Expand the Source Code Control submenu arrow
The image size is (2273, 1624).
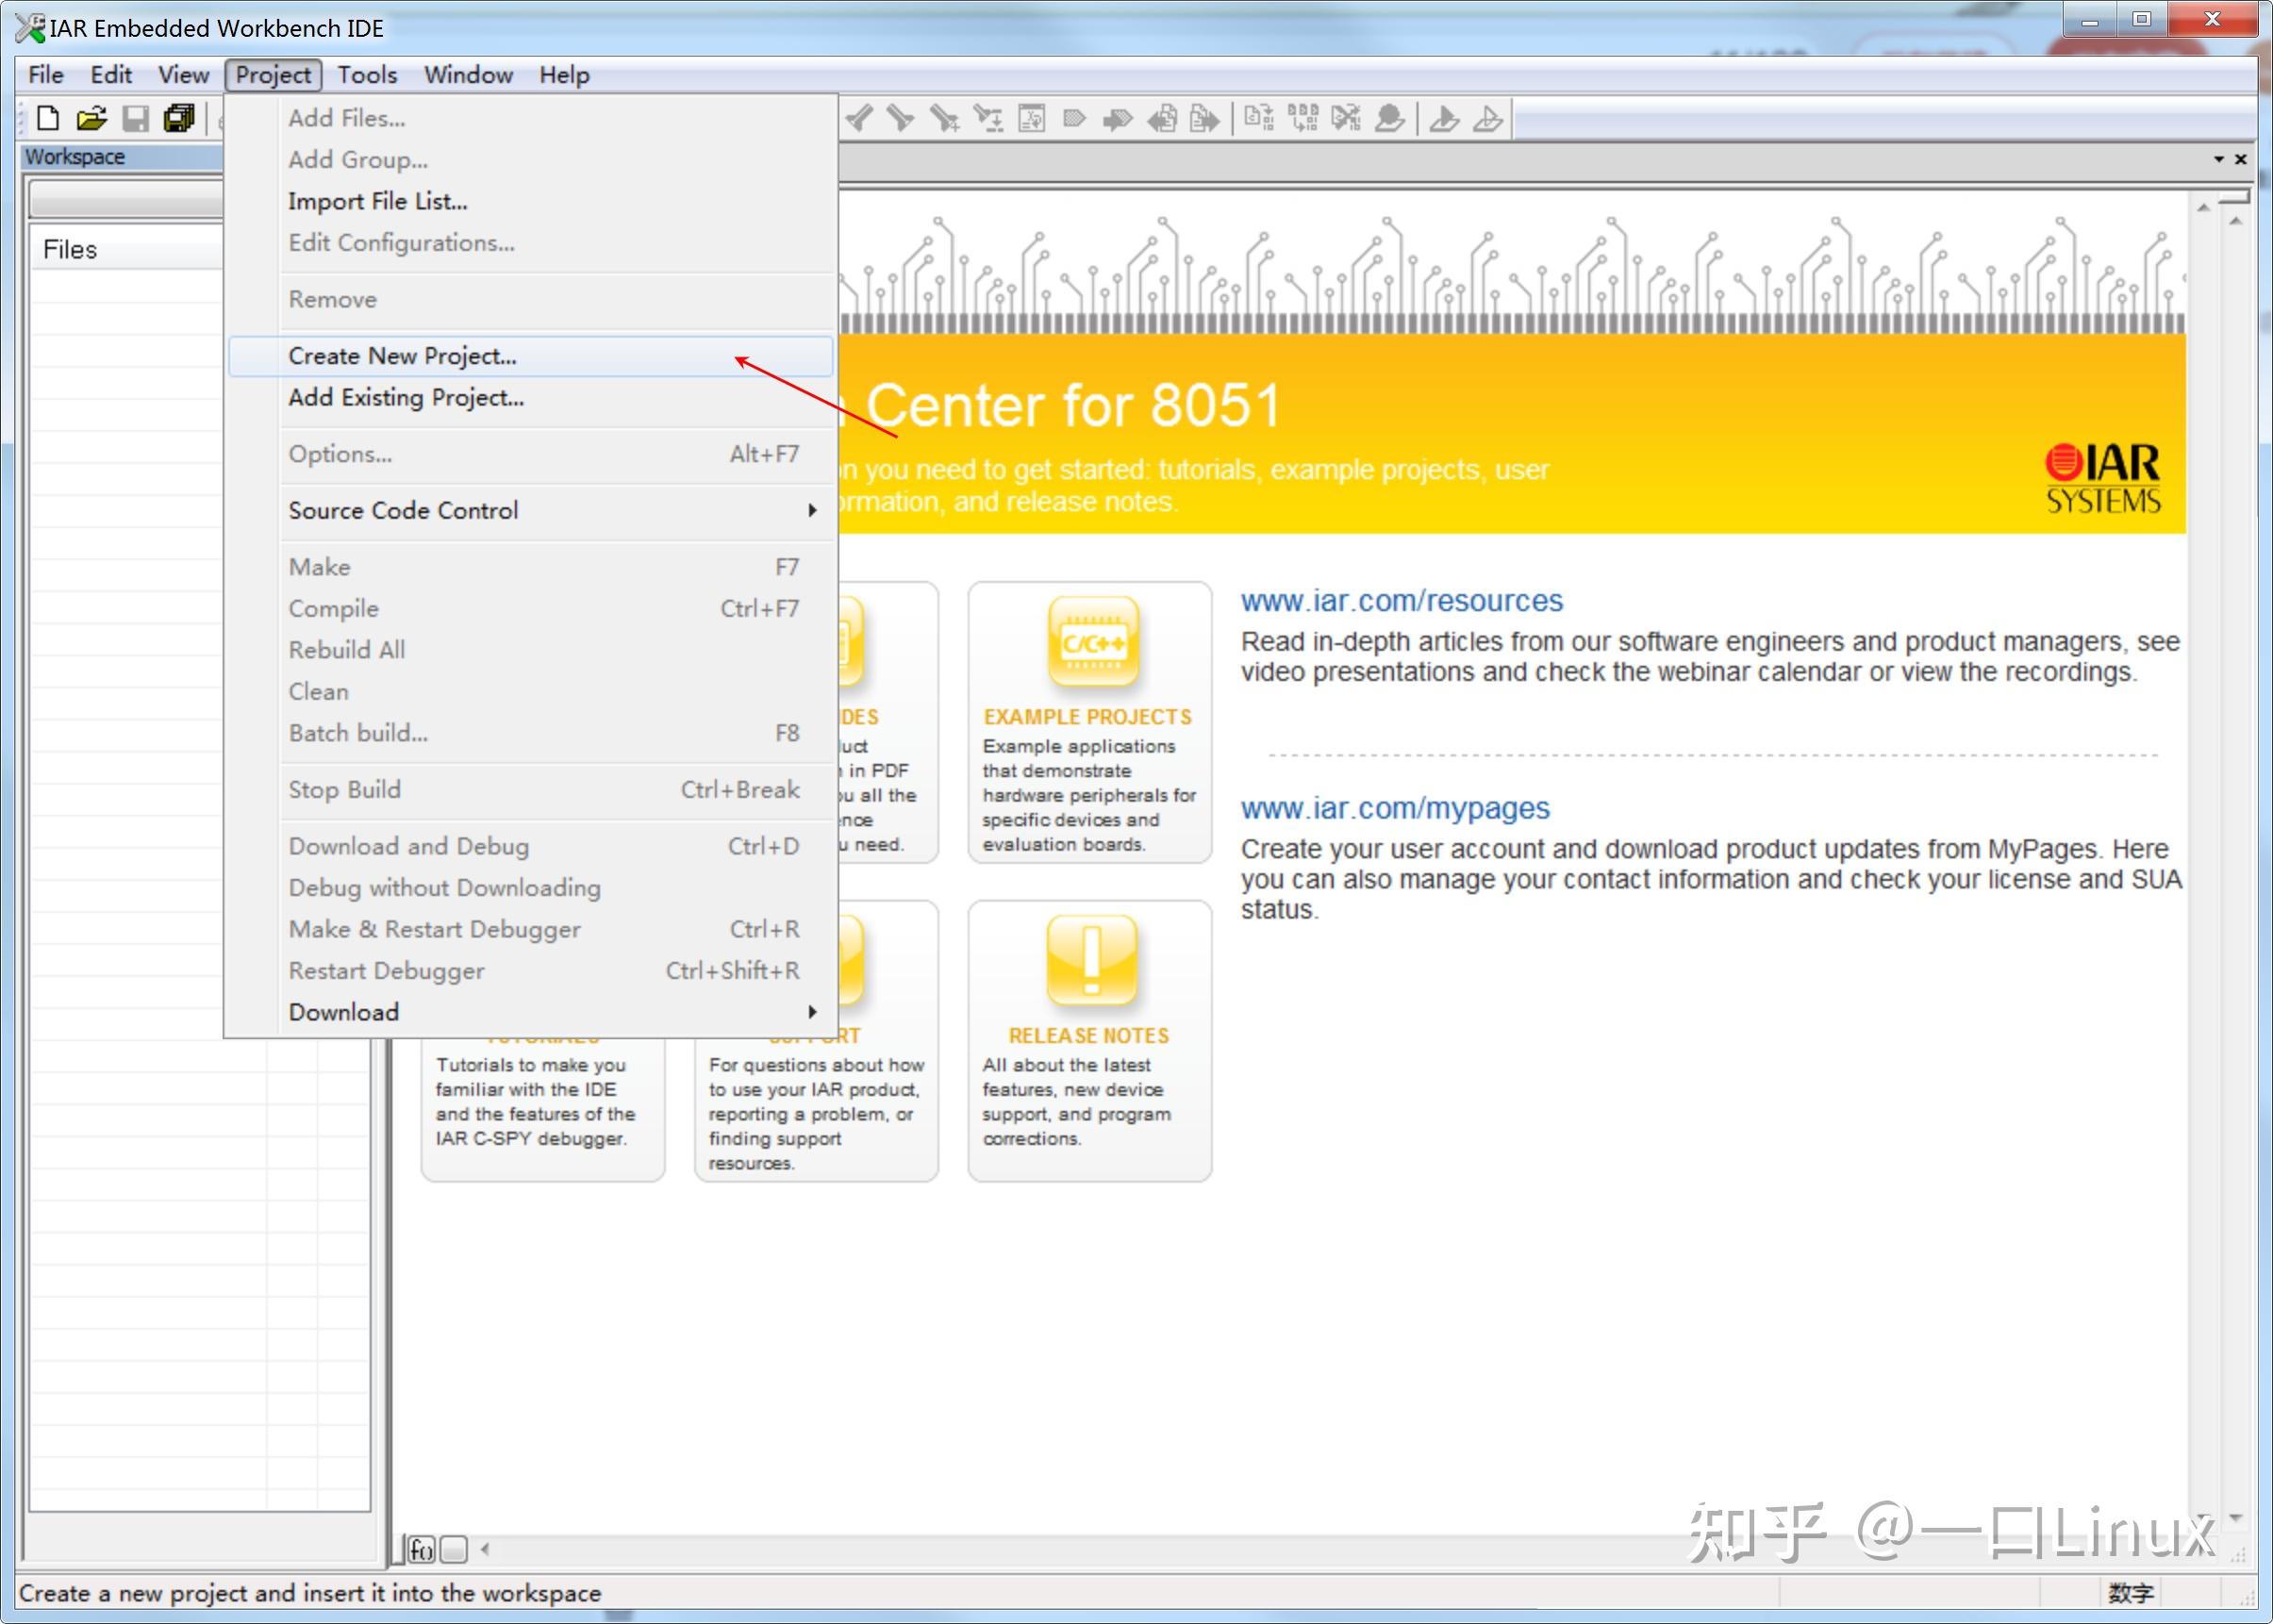(x=812, y=510)
